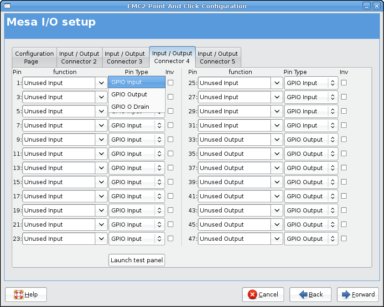Click the function text field for pin 47

point(234,239)
